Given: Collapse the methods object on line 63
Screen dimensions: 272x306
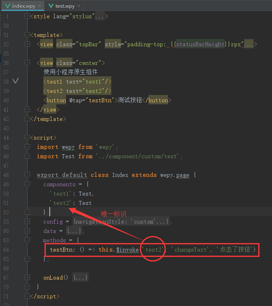Looking at the screenshot, I should pyautogui.click(x=27, y=240).
